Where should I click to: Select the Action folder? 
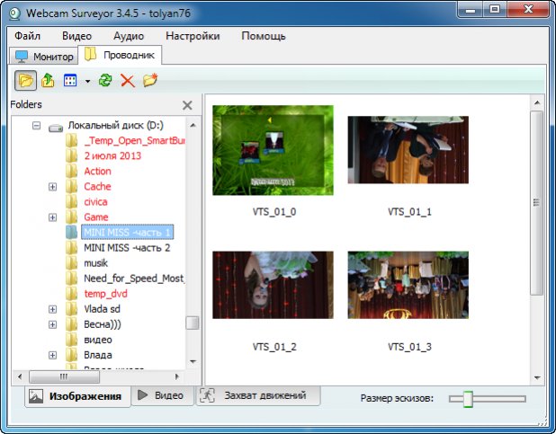click(97, 171)
